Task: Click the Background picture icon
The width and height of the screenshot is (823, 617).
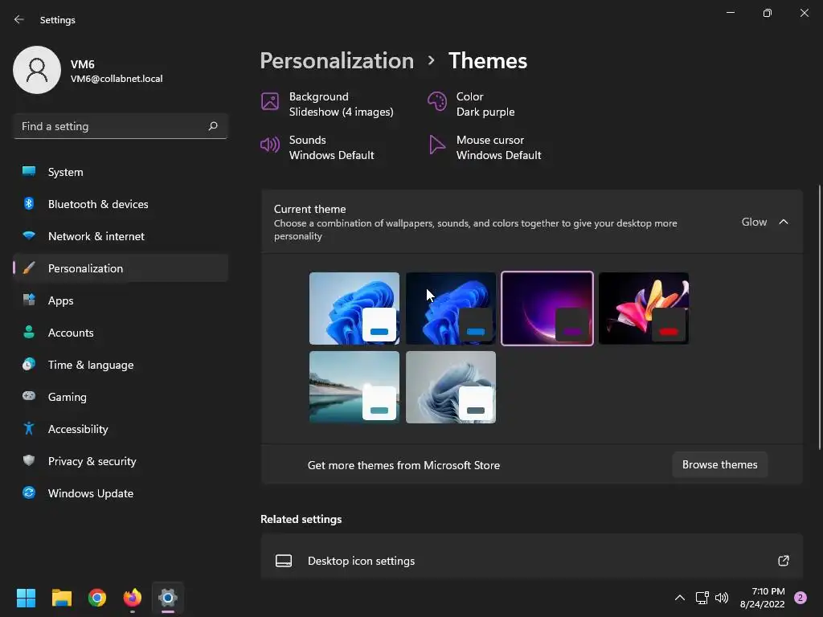Action: [x=270, y=101]
